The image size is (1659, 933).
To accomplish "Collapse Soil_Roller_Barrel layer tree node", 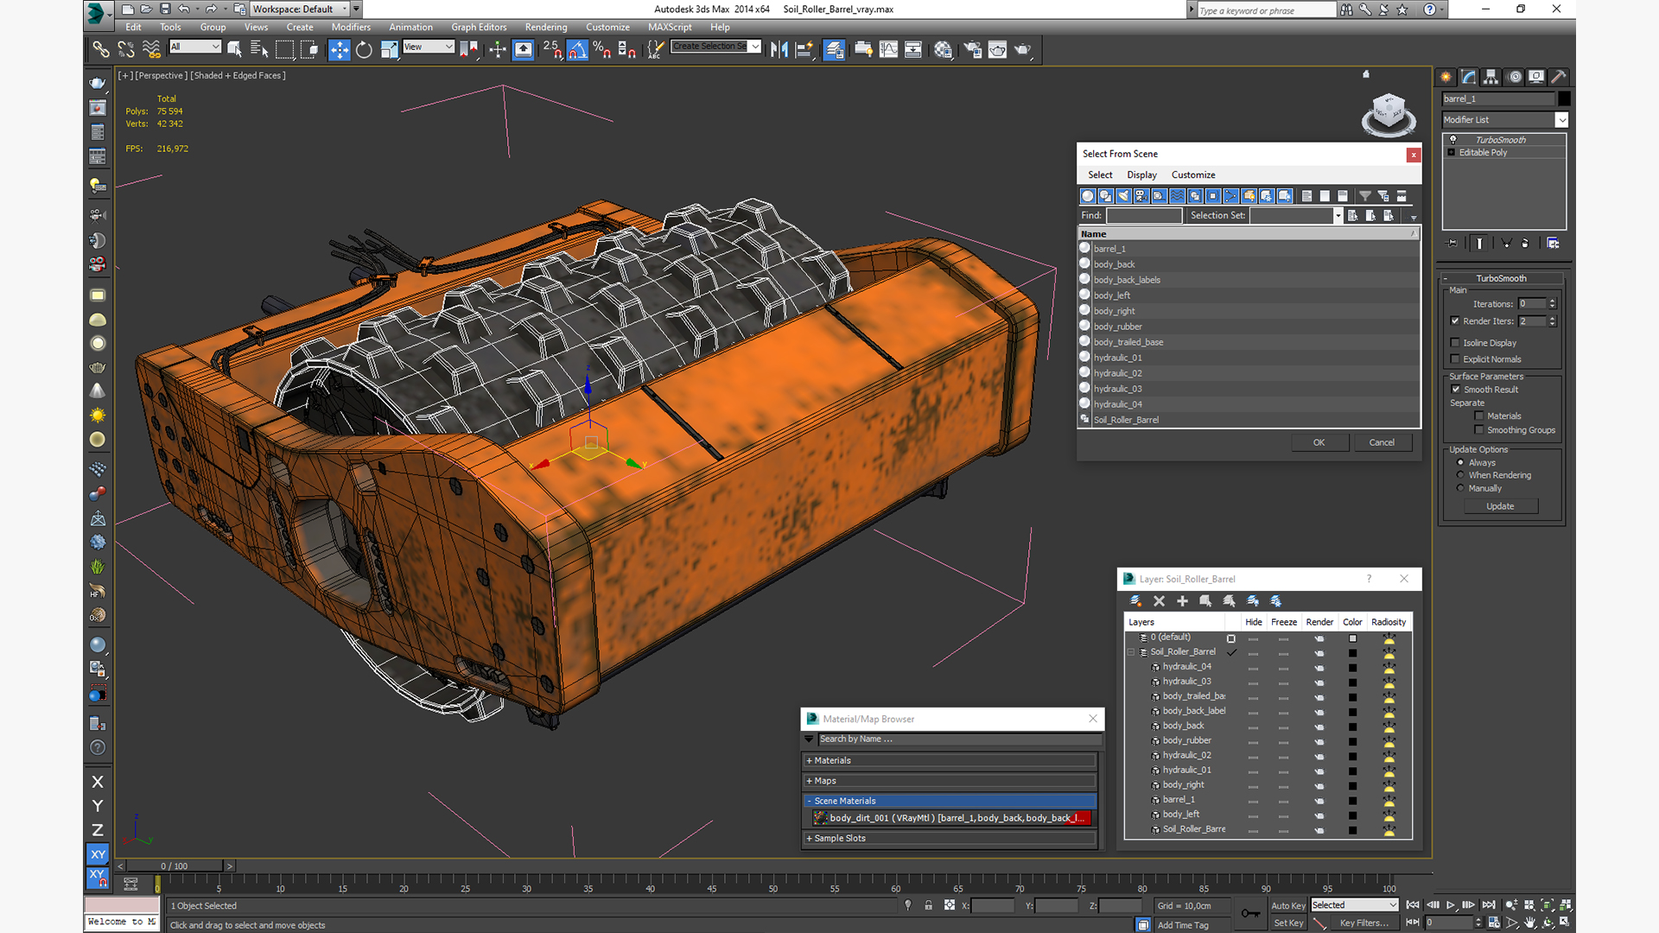I will click(x=1131, y=652).
